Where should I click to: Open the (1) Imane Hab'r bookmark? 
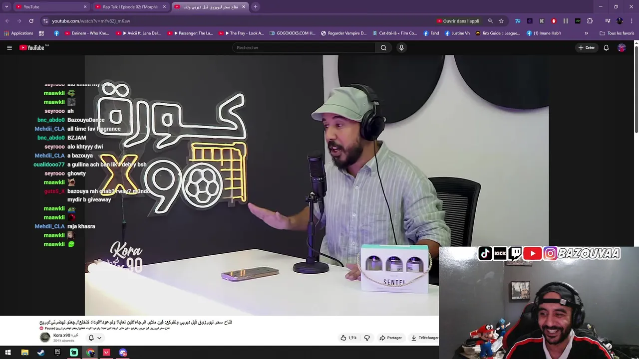pyautogui.click(x=544, y=33)
